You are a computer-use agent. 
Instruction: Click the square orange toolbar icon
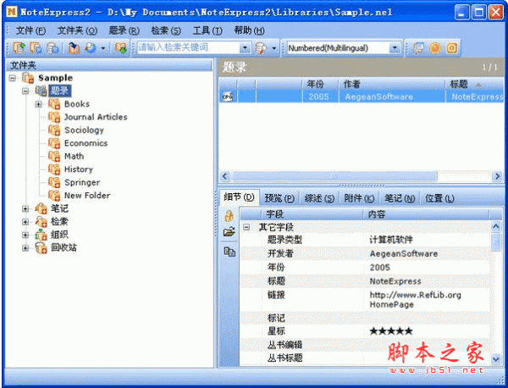point(452,48)
